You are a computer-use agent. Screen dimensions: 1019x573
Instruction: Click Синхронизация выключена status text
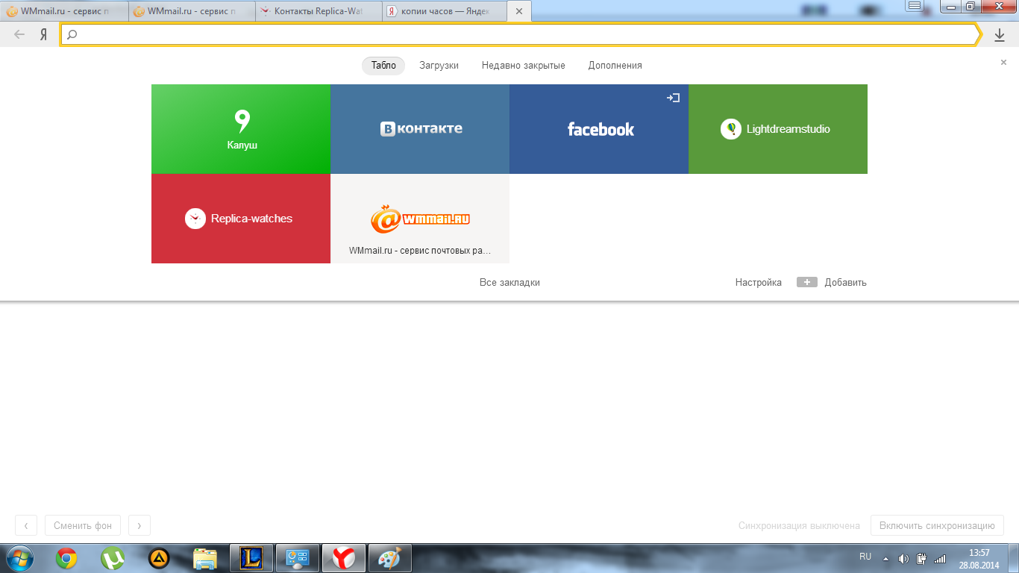point(799,525)
